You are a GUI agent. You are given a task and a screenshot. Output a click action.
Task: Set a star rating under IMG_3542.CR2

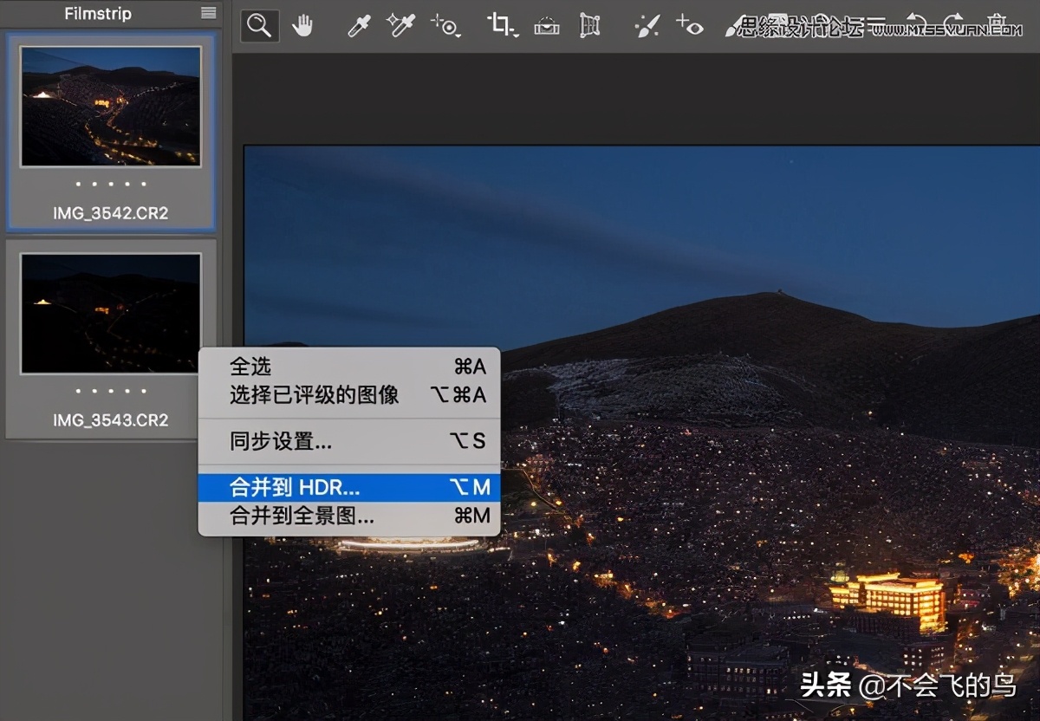111,184
